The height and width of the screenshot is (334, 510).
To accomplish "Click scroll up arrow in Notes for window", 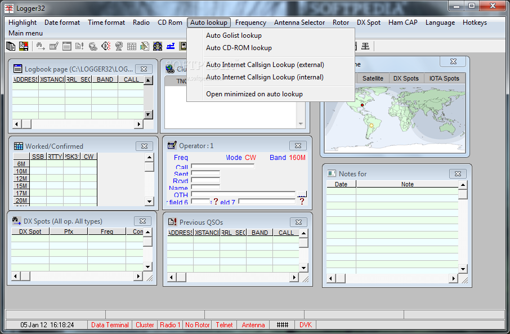I will [463, 185].
